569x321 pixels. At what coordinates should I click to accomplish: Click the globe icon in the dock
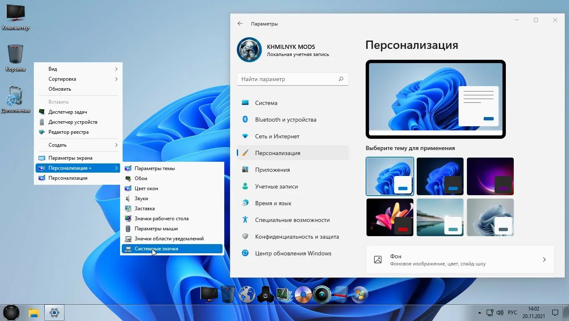pos(247,295)
